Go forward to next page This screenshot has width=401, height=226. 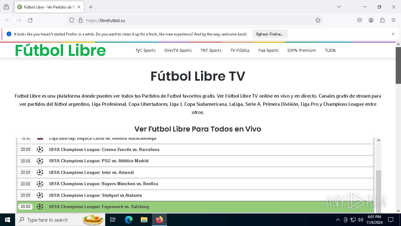coord(19,20)
